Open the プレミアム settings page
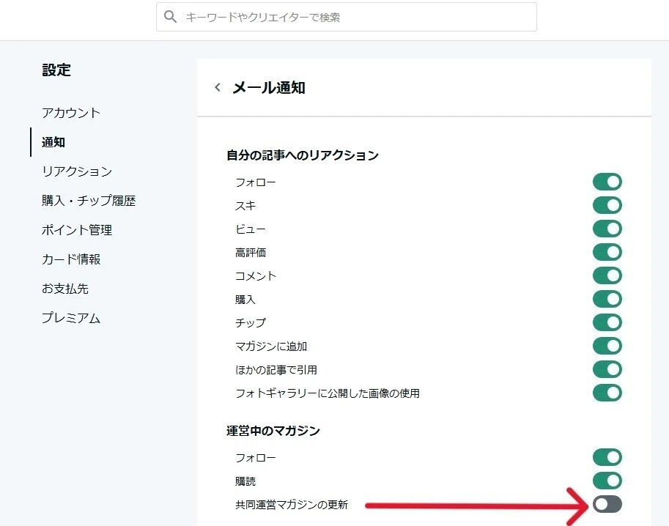 click(x=71, y=318)
